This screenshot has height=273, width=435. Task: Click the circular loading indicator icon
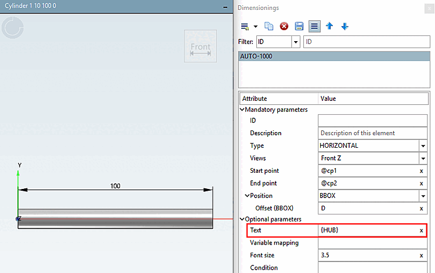(x=13, y=28)
